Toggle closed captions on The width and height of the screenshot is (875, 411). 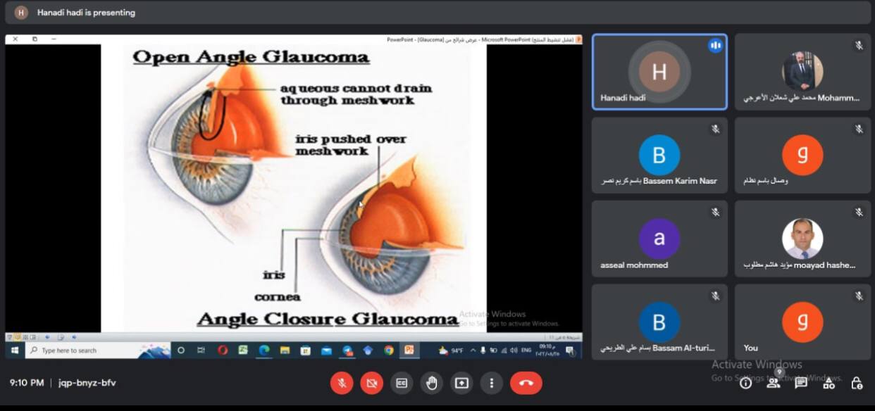(x=402, y=383)
